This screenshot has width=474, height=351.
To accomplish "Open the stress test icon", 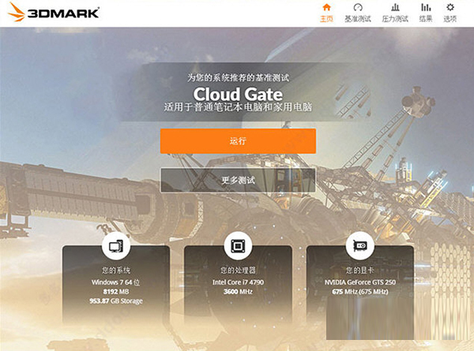I will (395, 7).
